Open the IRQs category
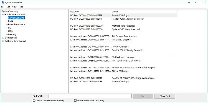This screenshot has width=208, height=103. [10, 31]
